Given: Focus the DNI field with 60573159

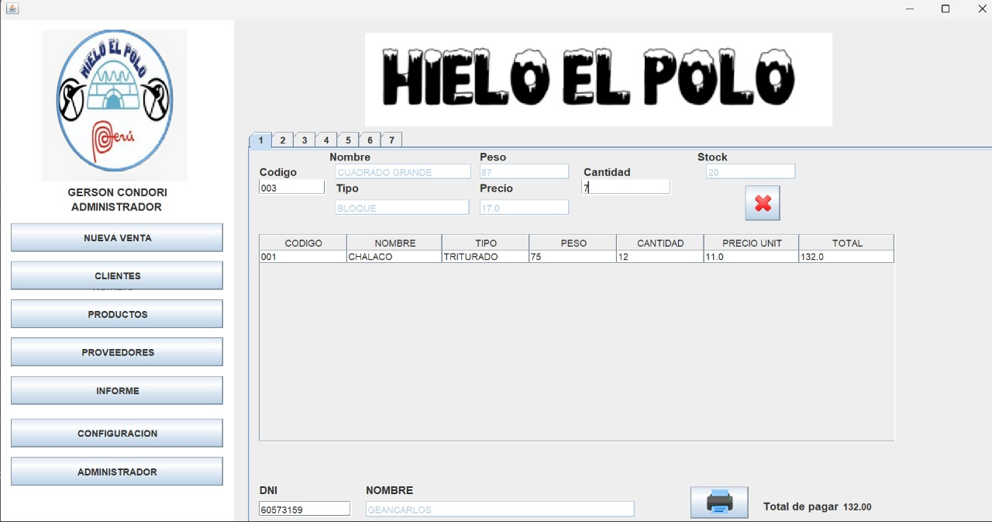Looking at the screenshot, I should coord(305,509).
